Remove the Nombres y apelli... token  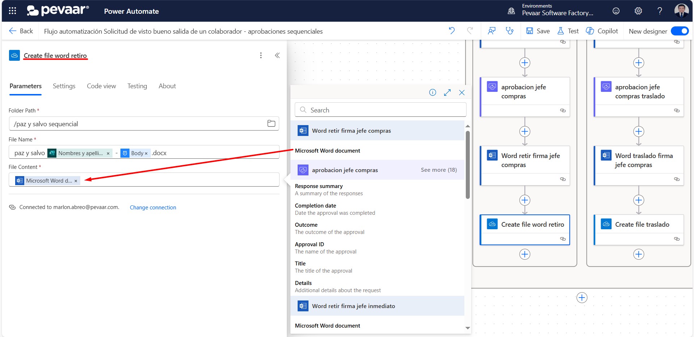click(x=108, y=153)
